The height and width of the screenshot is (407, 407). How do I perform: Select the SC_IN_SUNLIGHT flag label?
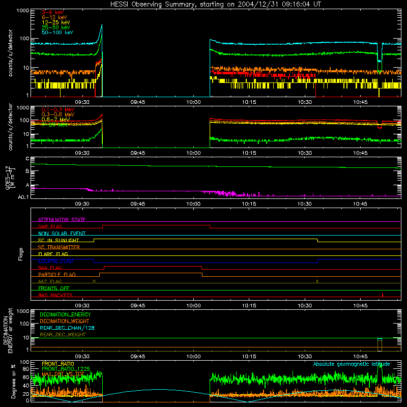[x=59, y=240]
